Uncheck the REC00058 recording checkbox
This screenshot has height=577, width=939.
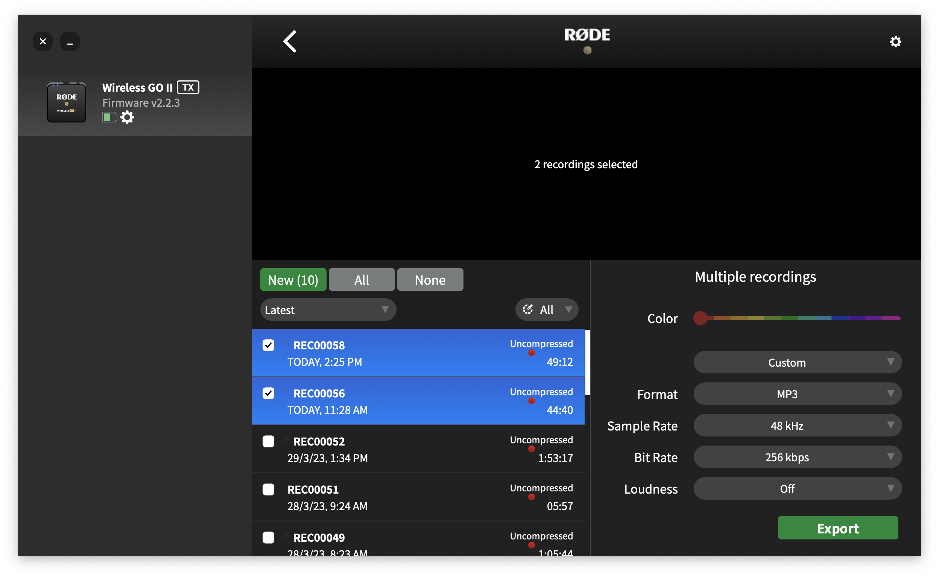268,345
